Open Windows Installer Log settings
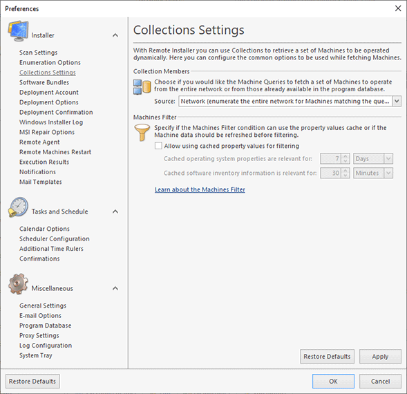The image size is (407, 394). [51, 122]
